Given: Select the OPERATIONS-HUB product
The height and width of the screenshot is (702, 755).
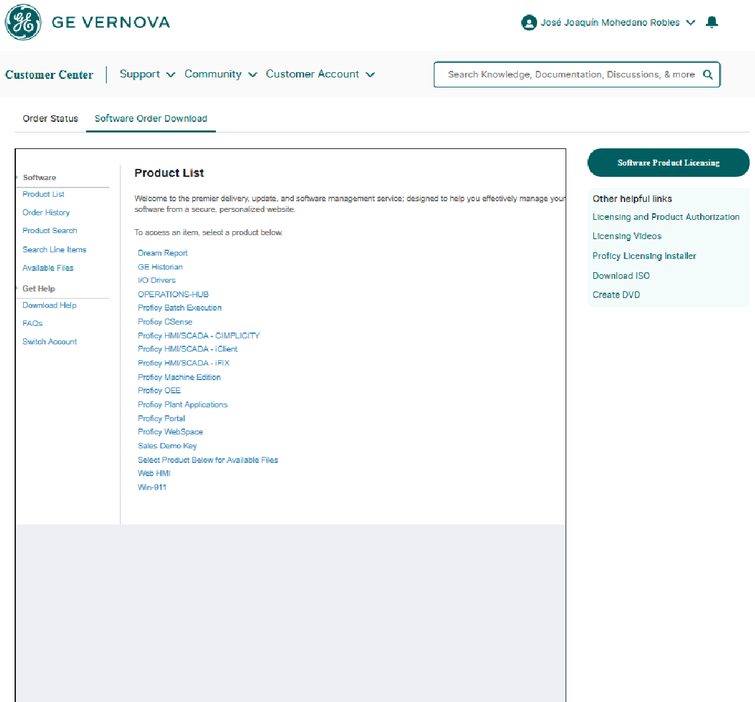Looking at the screenshot, I should click(x=174, y=294).
